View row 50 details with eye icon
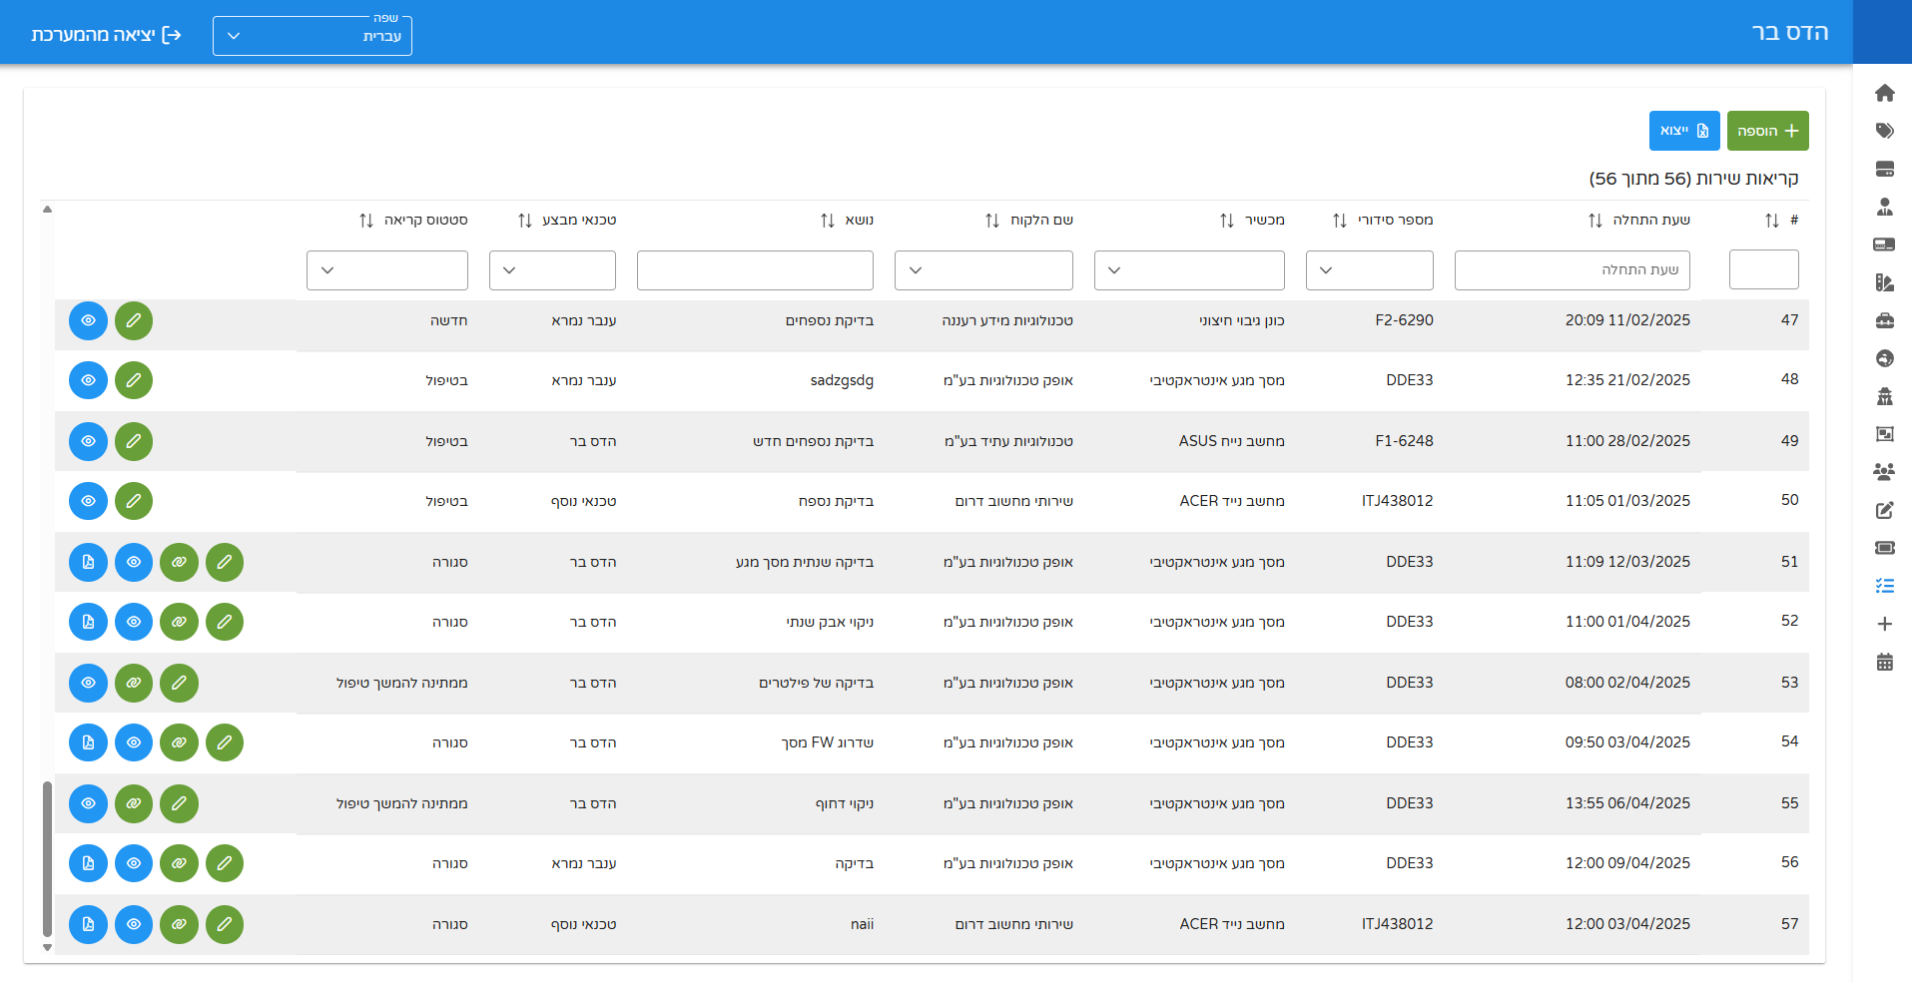Viewport: 1912px width, 983px height. 88,501
